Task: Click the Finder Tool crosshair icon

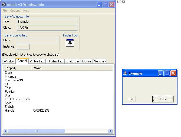Action: [70, 43]
